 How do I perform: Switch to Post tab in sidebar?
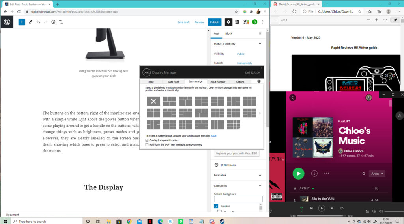[x=216, y=33]
